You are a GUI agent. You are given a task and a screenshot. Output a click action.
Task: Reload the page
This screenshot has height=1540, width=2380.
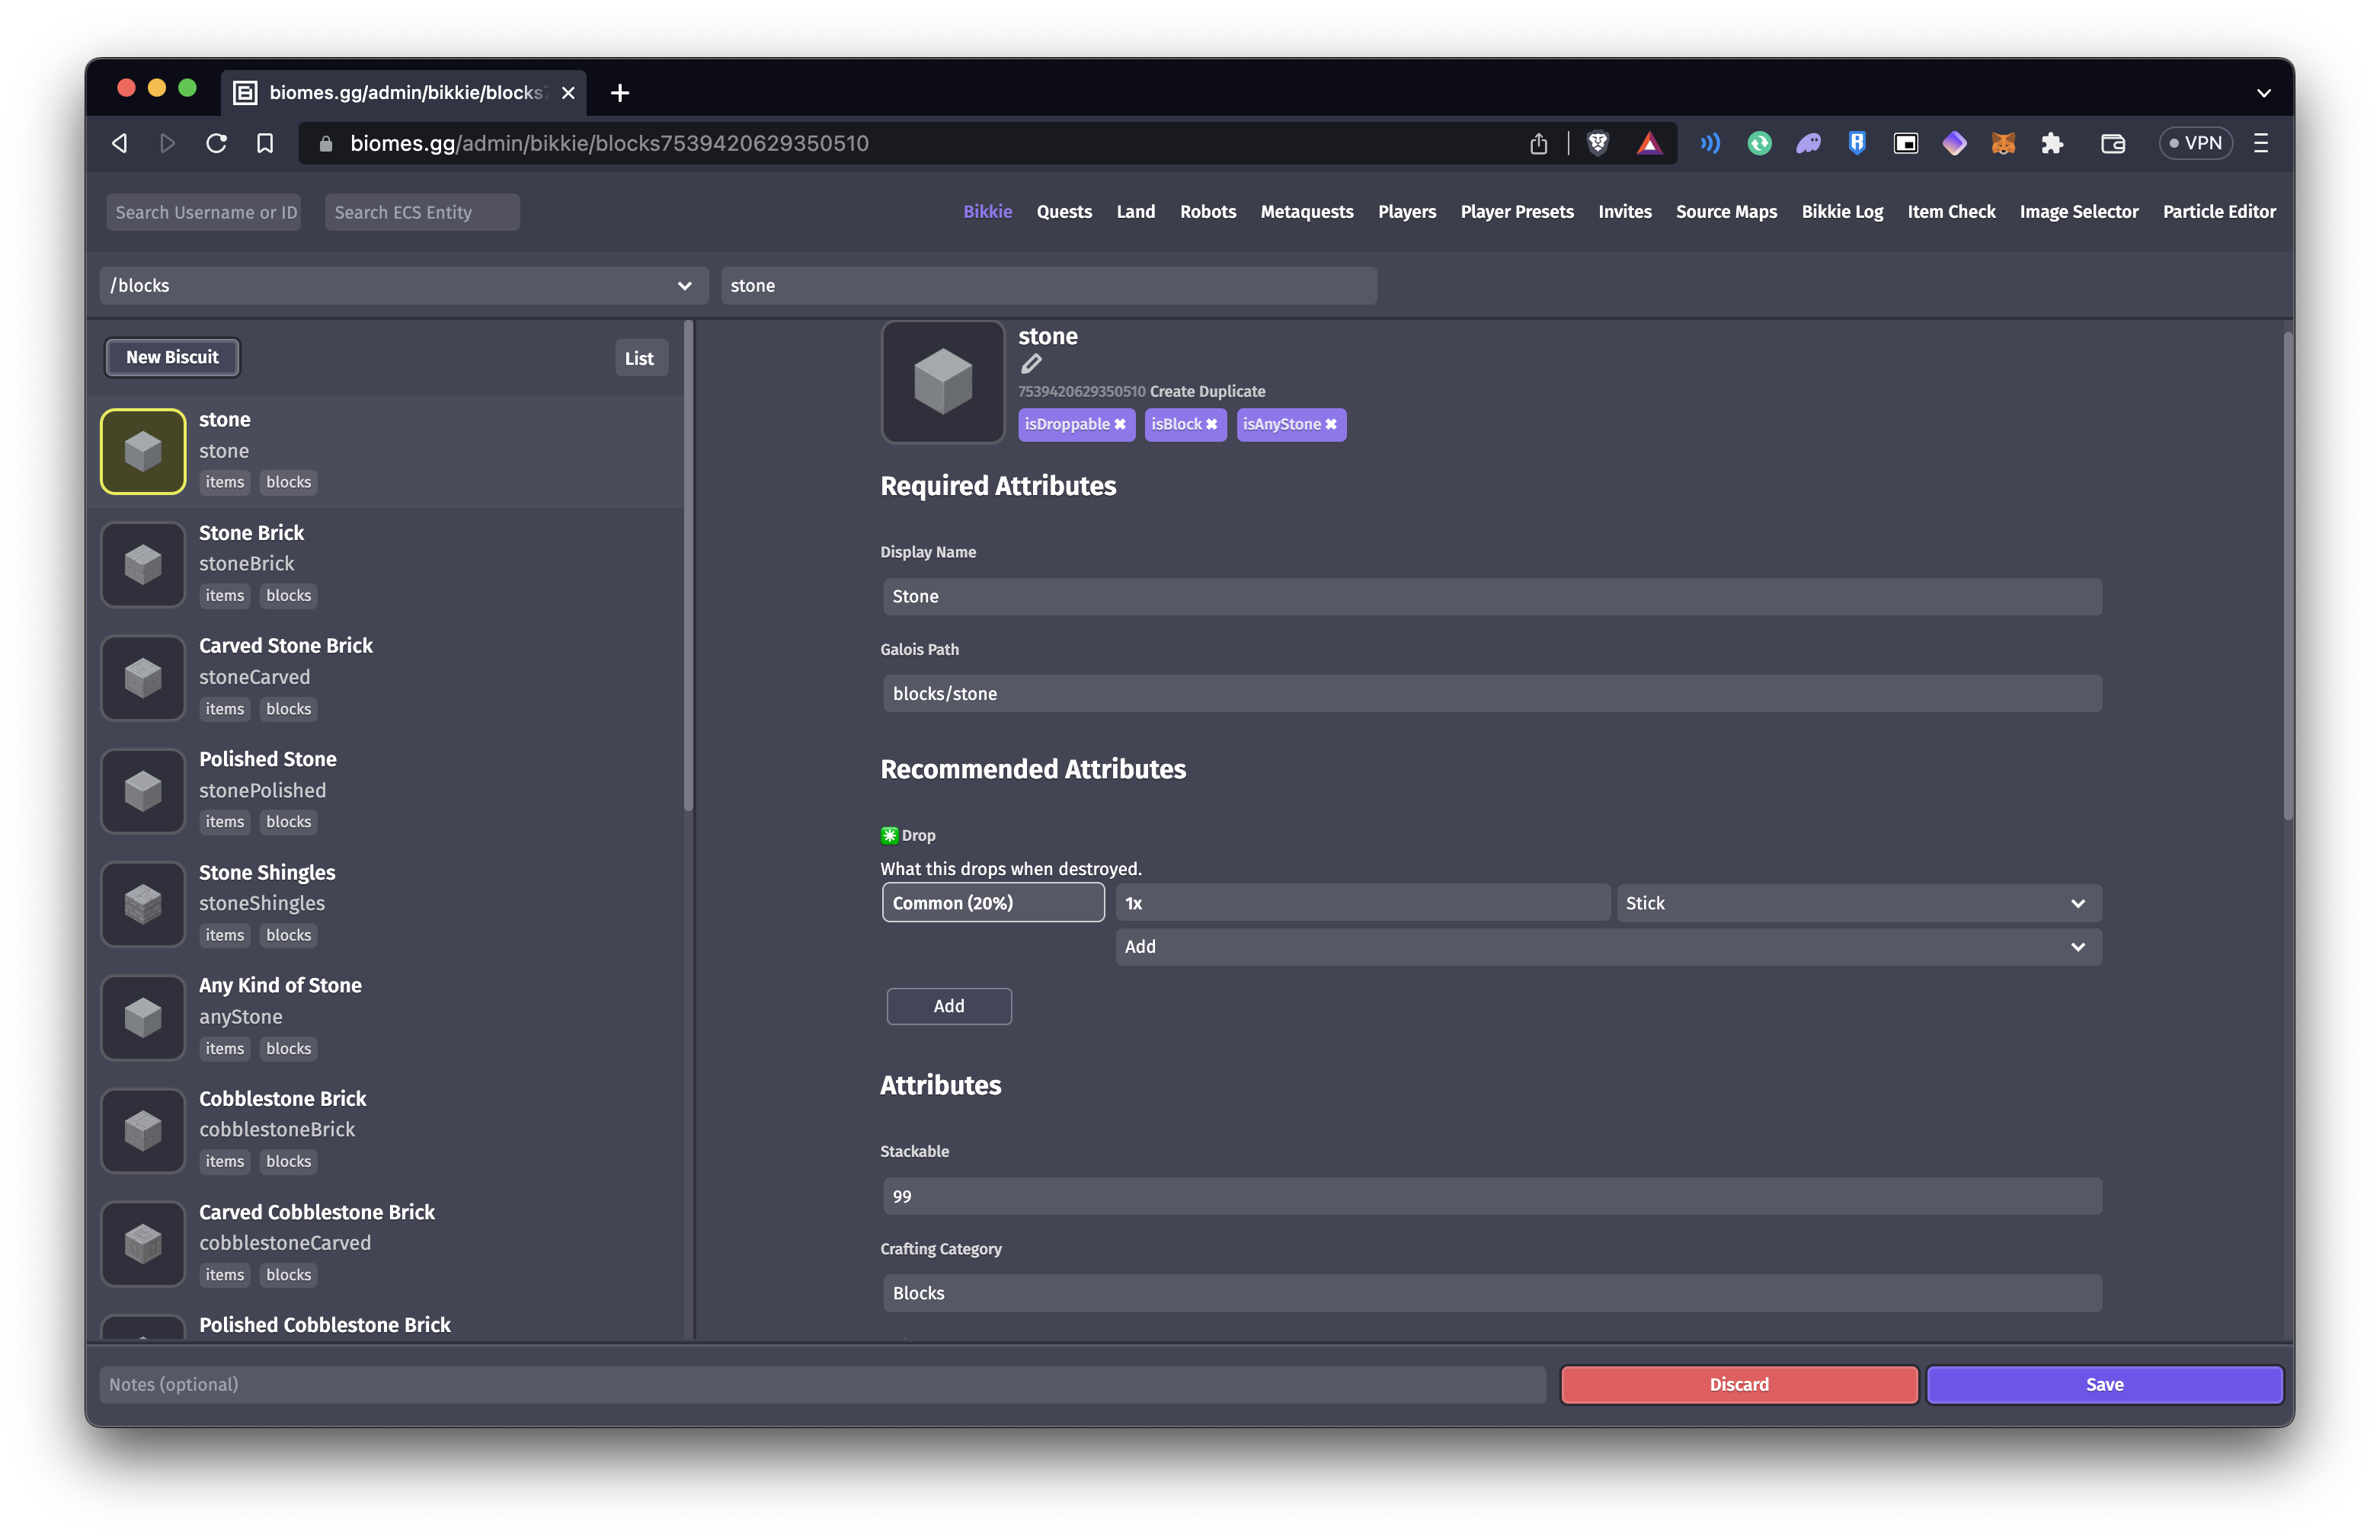click(216, 143)
